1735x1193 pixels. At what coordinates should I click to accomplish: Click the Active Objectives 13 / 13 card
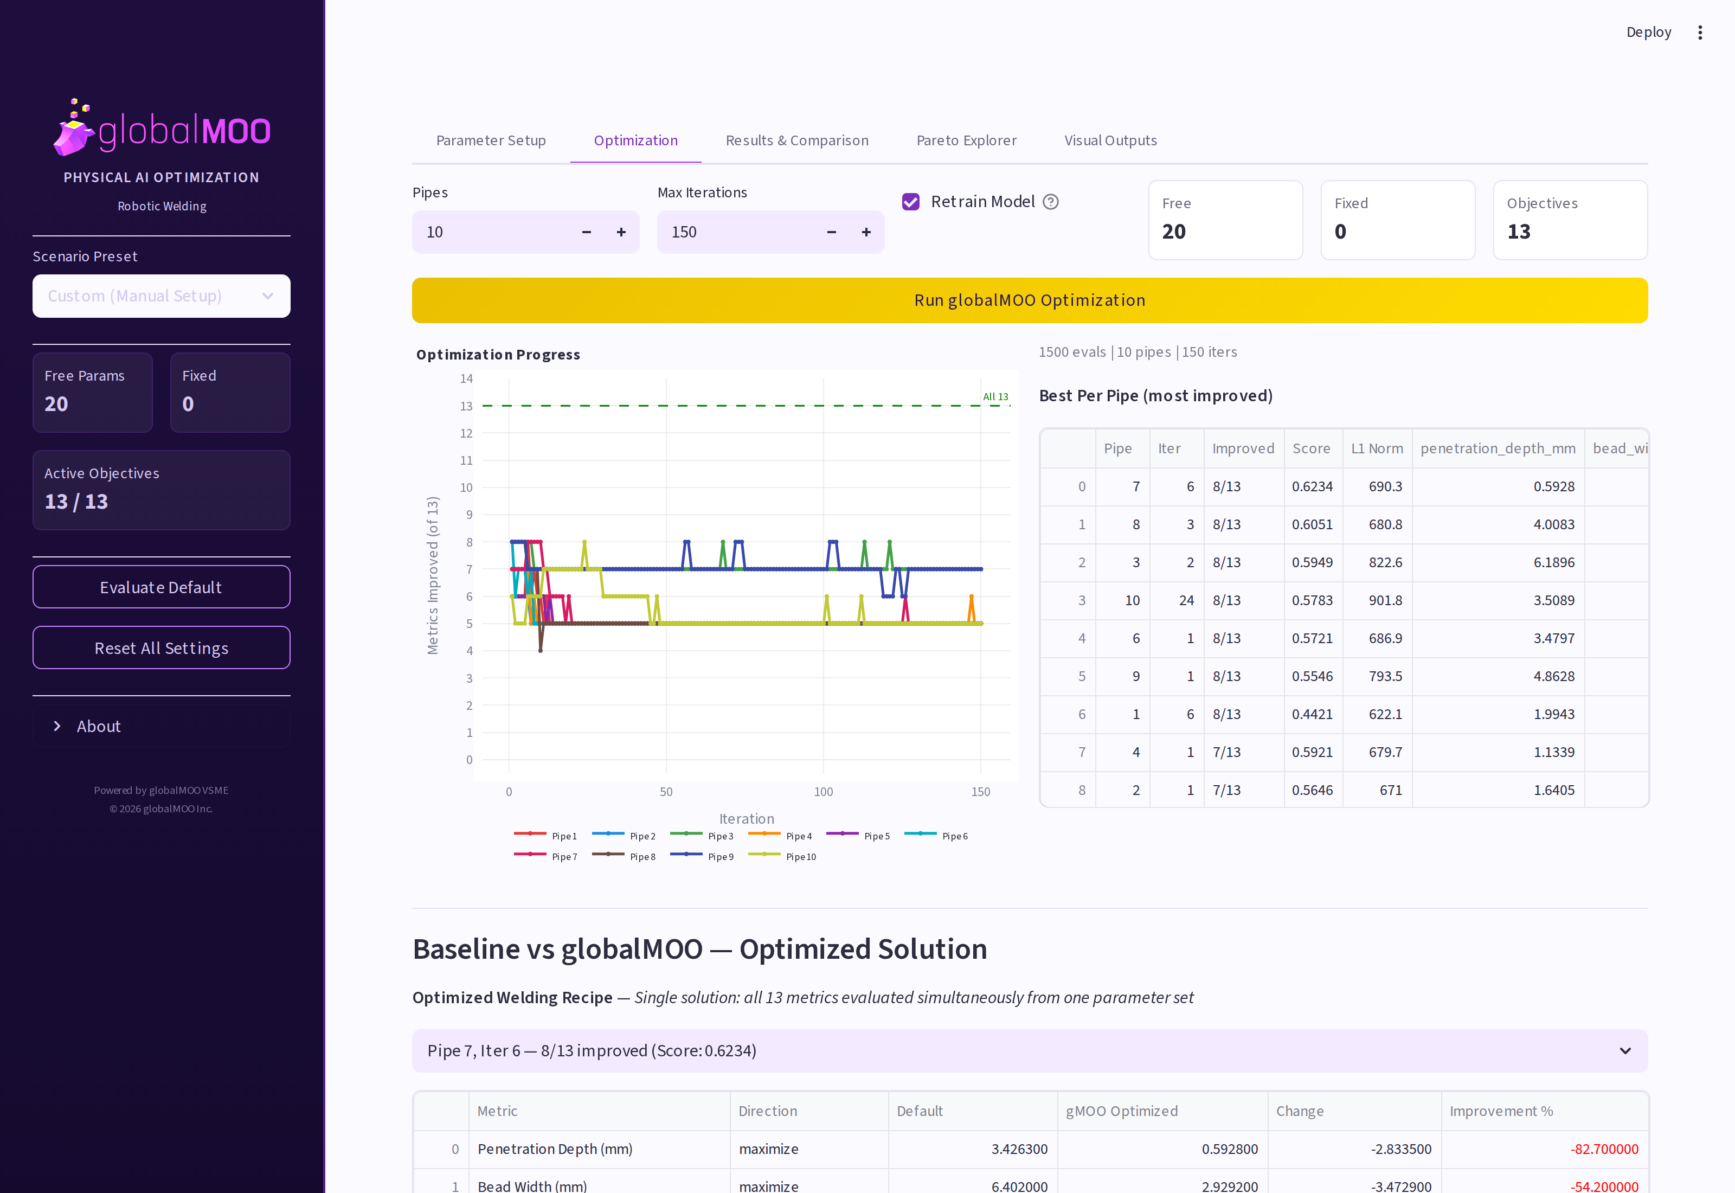click(x=162, y=490)
